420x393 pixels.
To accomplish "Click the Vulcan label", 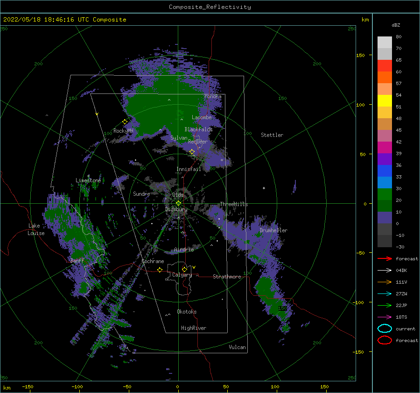I will [x=237, y=347].
